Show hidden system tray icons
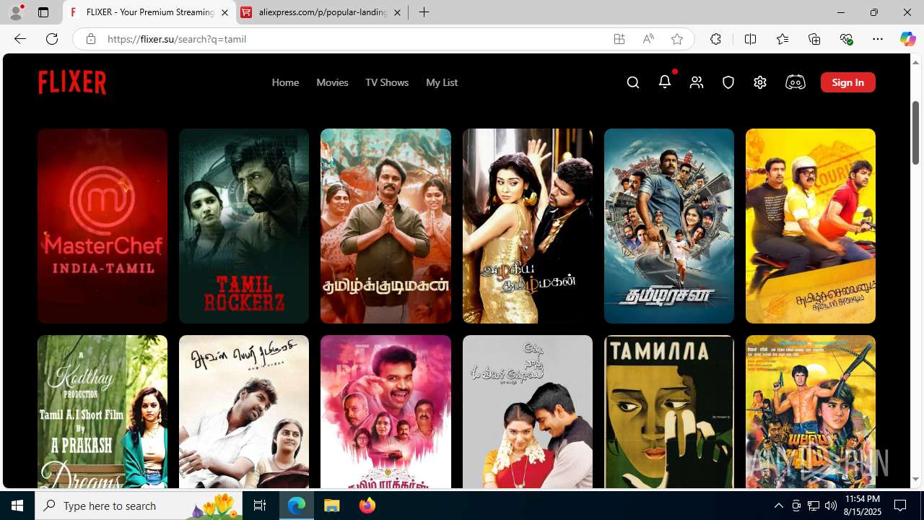924x520 pixels. (x=778, y=506)
